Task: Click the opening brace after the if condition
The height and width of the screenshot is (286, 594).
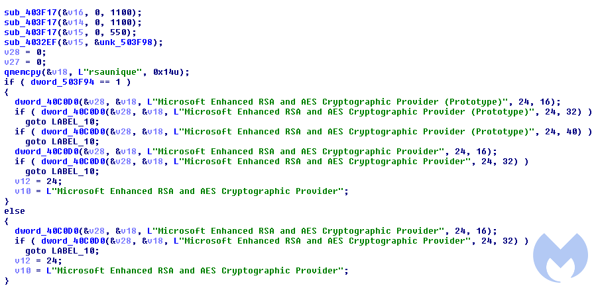Action: coord(7,92)
